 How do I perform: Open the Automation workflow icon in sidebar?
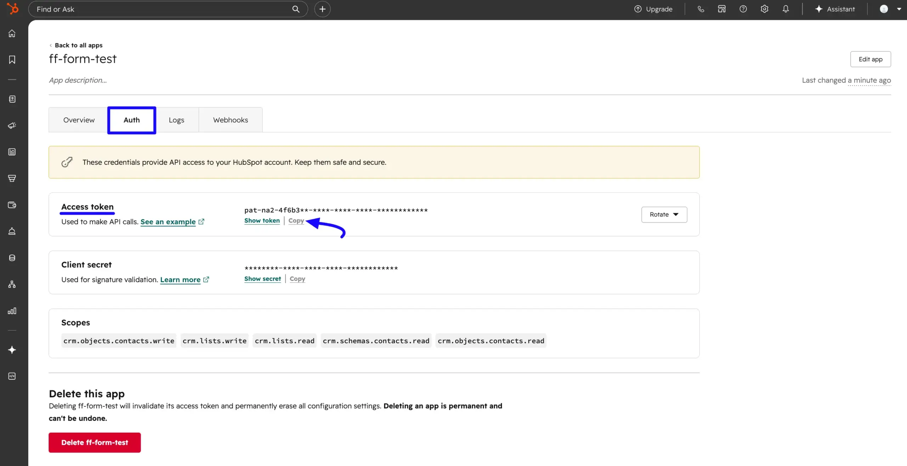pyautogui.click(x=12, y=284)
